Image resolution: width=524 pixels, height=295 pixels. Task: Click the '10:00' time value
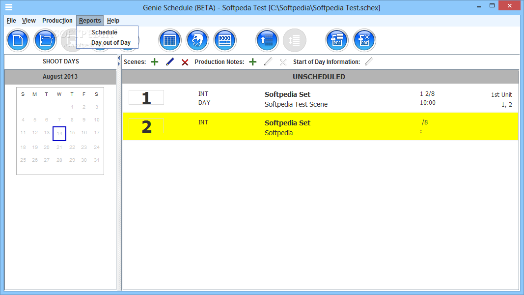point(428,103)
